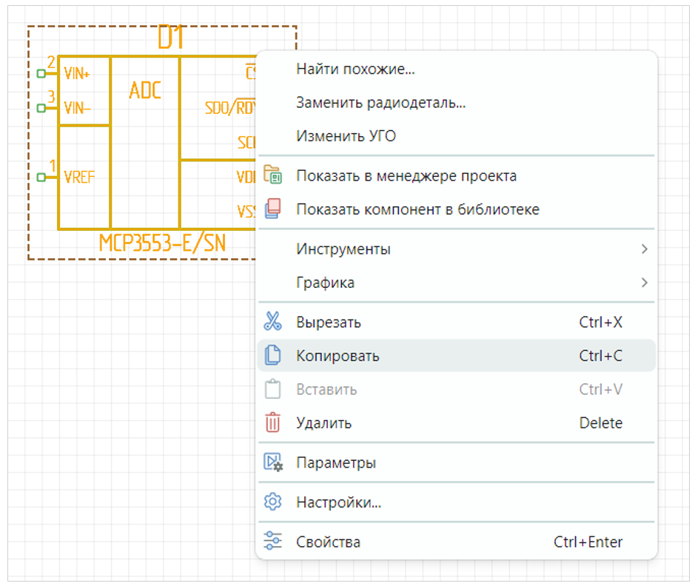Click the Ctrl+X shortcut label

tap(600, 322)
